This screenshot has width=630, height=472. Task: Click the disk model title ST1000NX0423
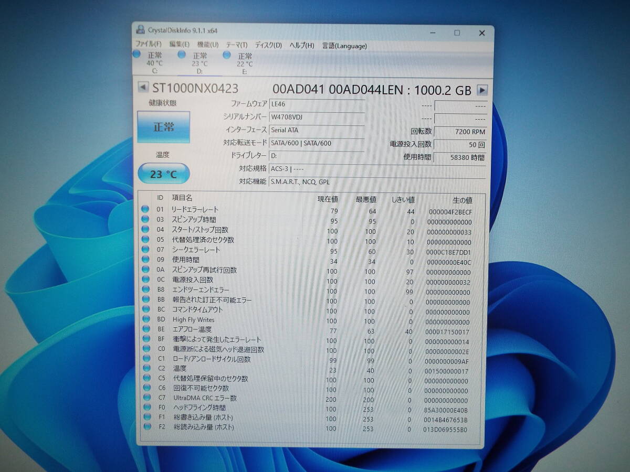click(x=195, y=88)
